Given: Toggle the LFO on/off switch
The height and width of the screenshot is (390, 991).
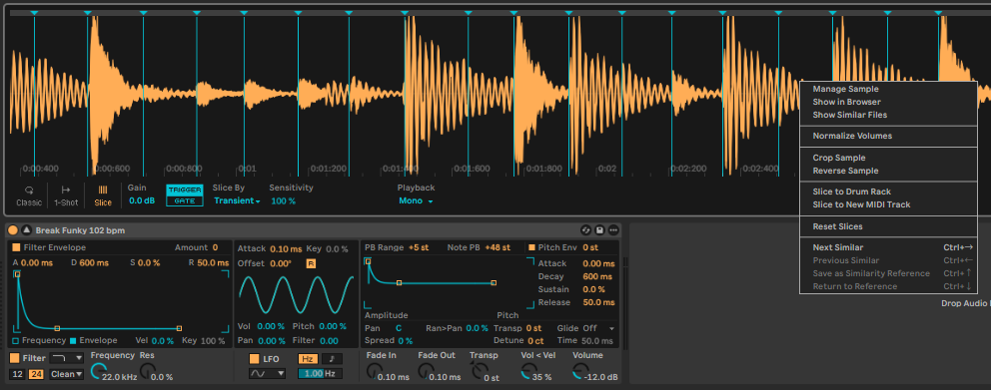Looking at the screenshot, I should point(254,358).
